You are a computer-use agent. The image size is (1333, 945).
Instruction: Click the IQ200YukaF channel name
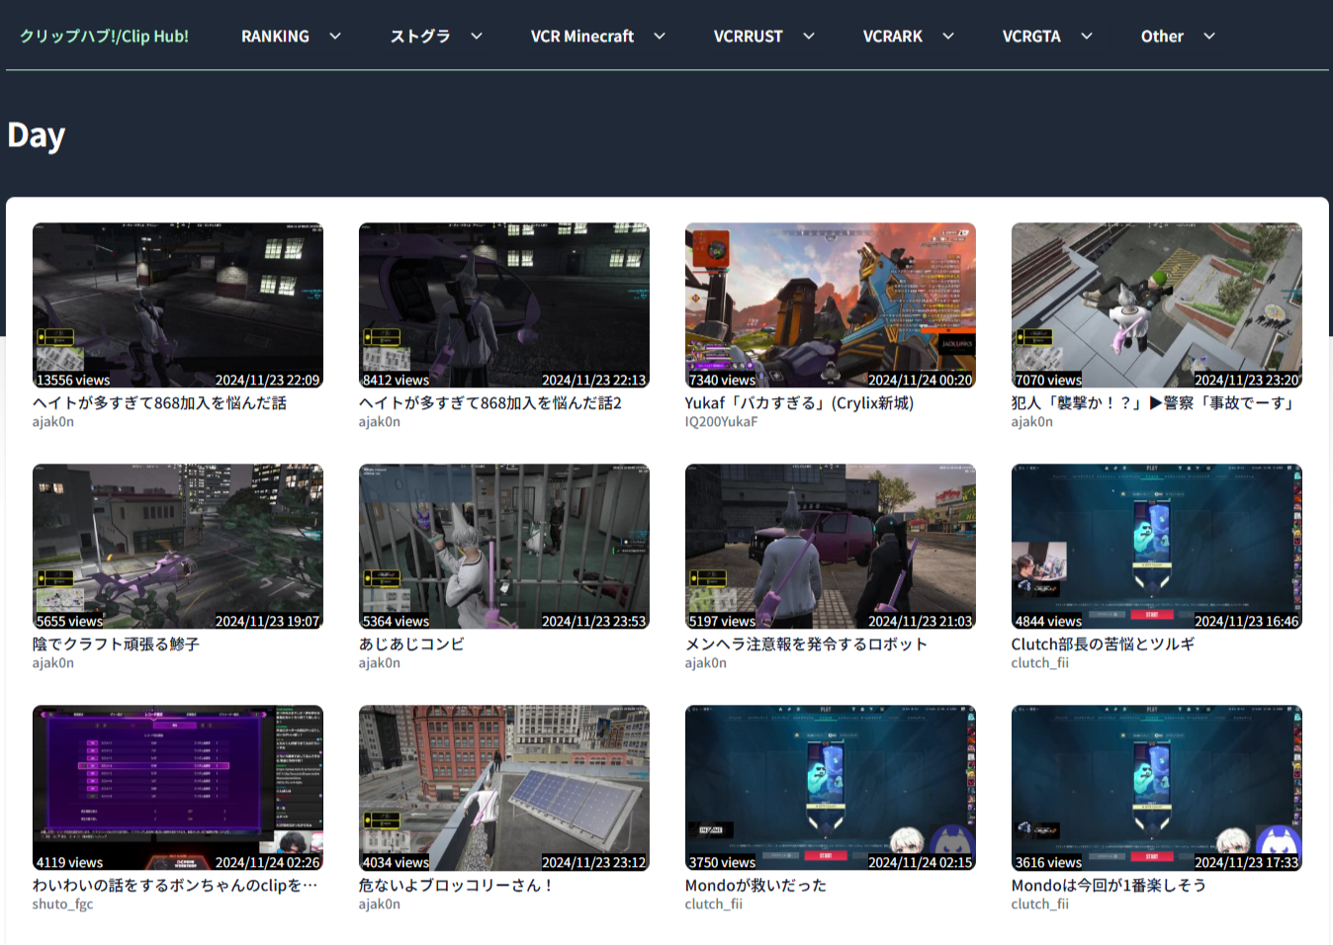(721, 421)
